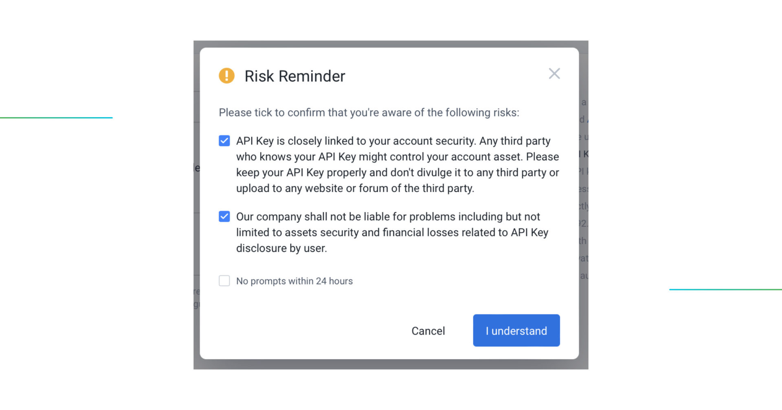The width and height of the screenshot is (782, 410).
Task: Click the first checkbox's blue checkmark icon
Action: coord(224,141)
